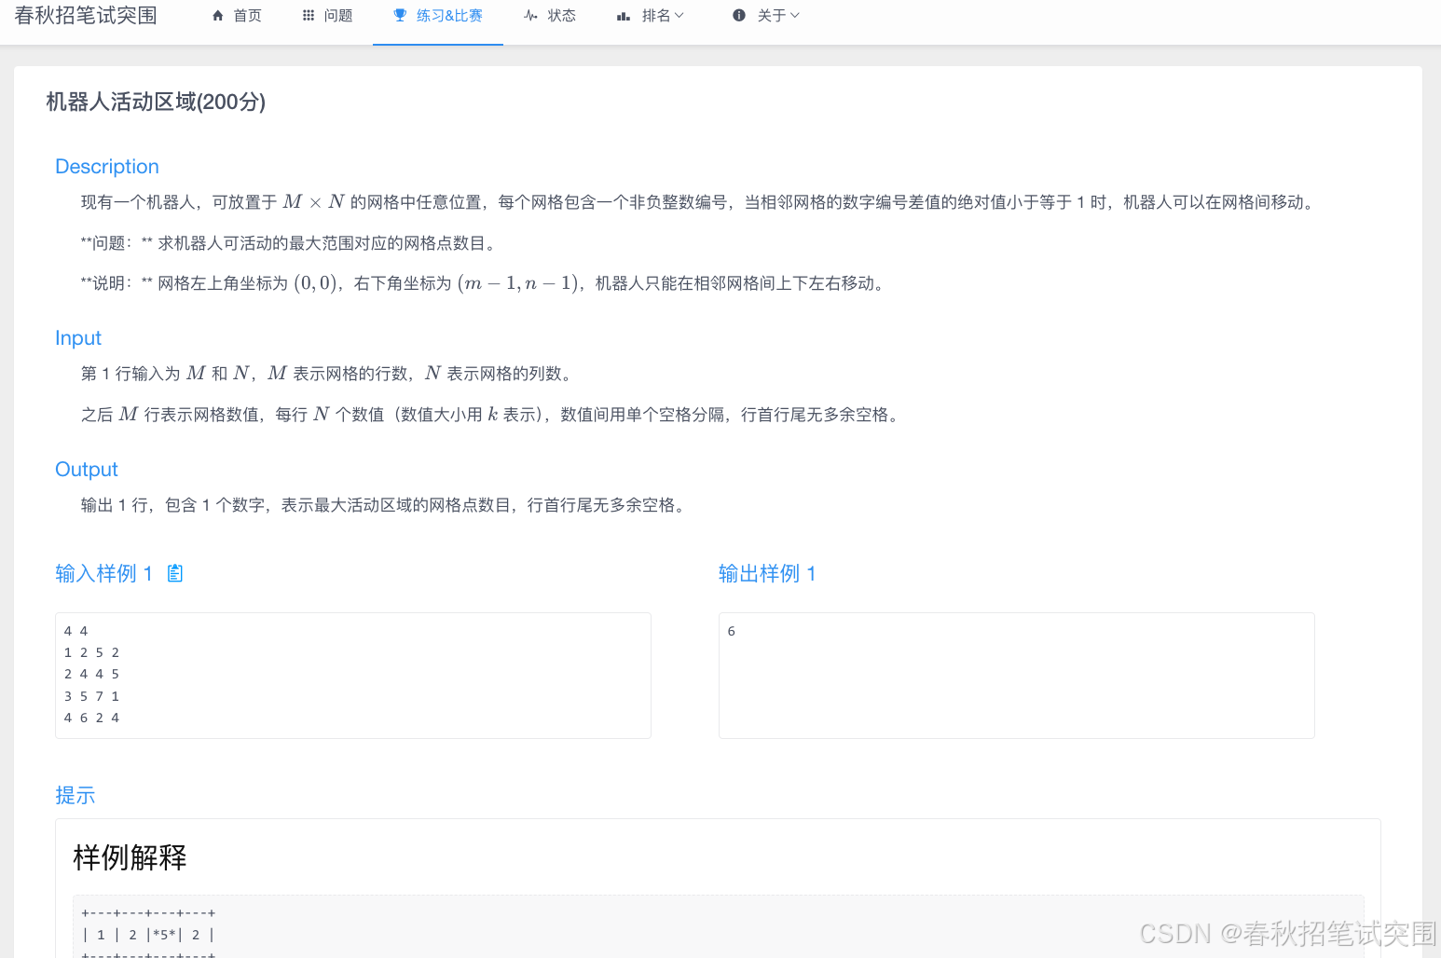1441x958 pixels.
Task: Click inside the sample output box showing 6
Action: coord(1016,675)
